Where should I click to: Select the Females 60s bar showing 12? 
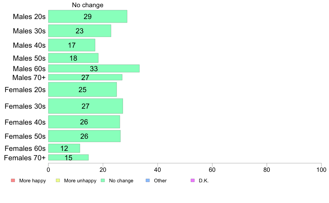[64, 148]
